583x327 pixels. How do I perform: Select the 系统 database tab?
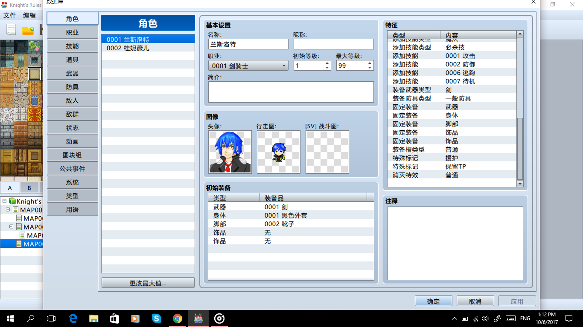[73, 182]
